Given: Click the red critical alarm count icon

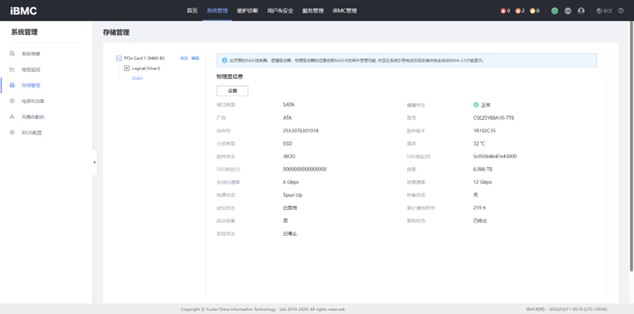Looking at the screenshot, I should [504, 11].
